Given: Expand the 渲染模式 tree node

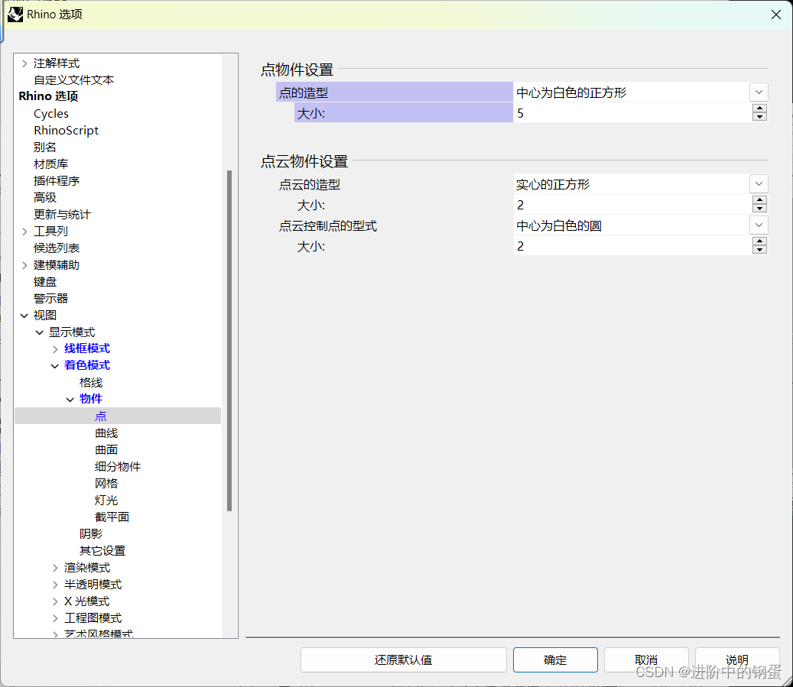Looking at the screenshot, I should (x=55, y=569).
